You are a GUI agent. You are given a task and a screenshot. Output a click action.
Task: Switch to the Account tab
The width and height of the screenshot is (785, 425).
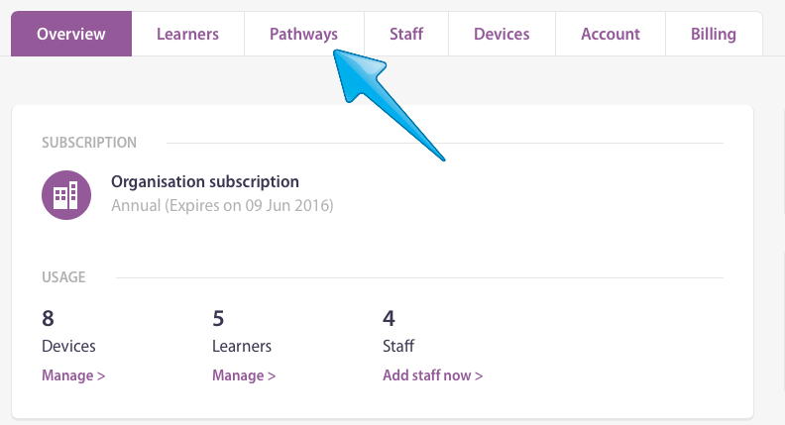click(x=611, y=35)
